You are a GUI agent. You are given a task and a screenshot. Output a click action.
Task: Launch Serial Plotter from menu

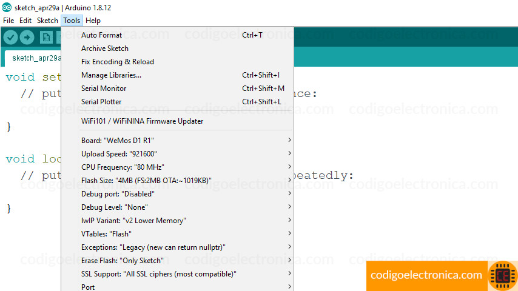pos(177,102)
